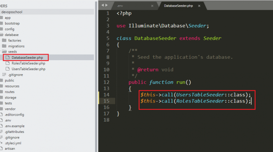
Task: Click 'RolesTableSeeder' in line 15
Action: [200, 101]
